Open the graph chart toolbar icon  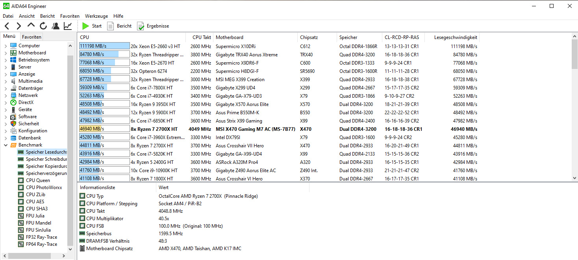(68, 26)
